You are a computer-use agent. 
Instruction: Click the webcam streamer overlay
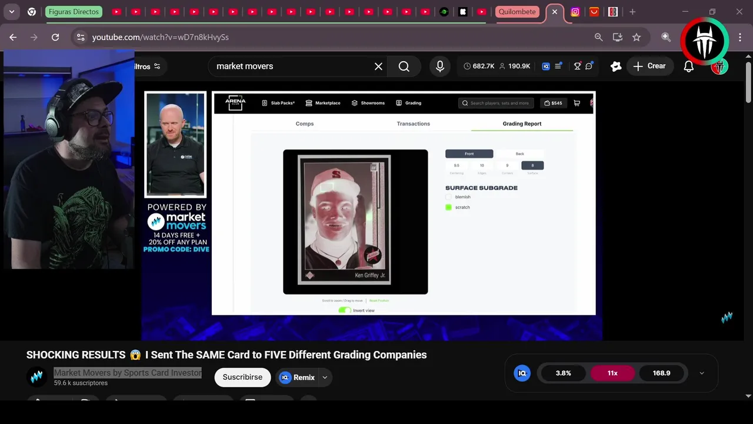68,160
